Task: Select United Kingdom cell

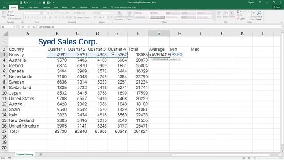Action: coord(28,126)
